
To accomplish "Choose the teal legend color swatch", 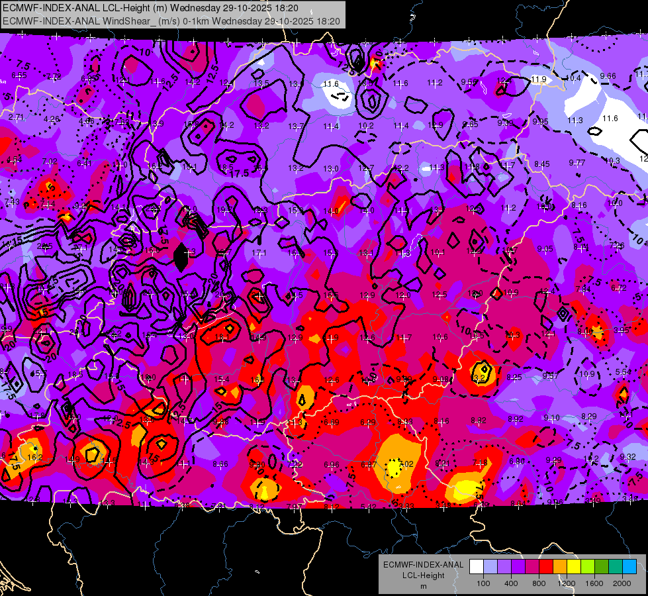I will tap(616, 567).
